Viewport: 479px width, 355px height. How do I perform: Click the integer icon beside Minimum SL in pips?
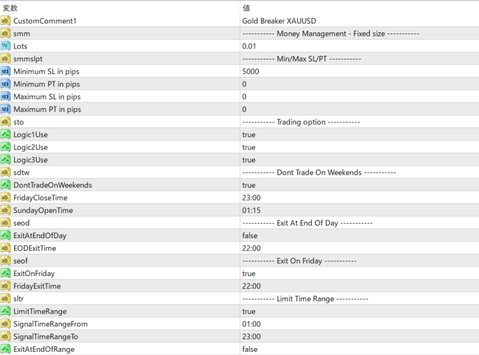6,71
